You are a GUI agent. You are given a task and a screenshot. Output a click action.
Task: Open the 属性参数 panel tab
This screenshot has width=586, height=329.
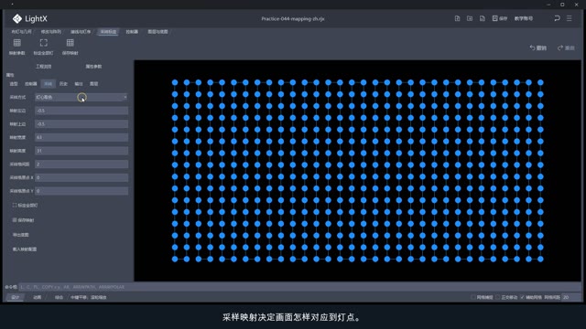93,67
